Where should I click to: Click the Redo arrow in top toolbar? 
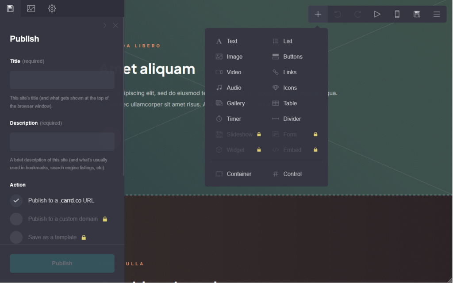pos(357,14)
